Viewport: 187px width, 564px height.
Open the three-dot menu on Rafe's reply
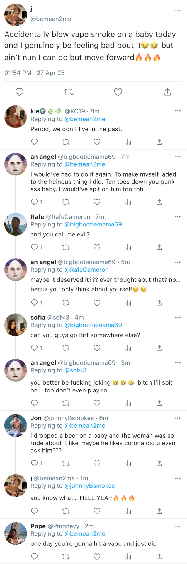[x=178, y=217]
